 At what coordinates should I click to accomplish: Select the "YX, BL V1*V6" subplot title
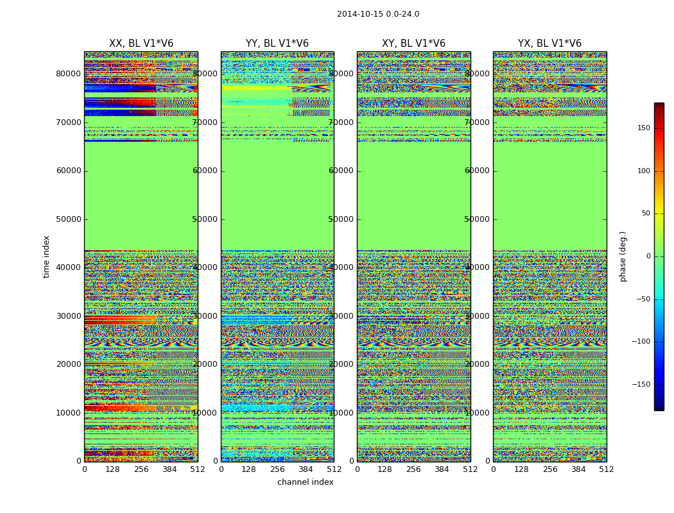(x=549, y=44)
